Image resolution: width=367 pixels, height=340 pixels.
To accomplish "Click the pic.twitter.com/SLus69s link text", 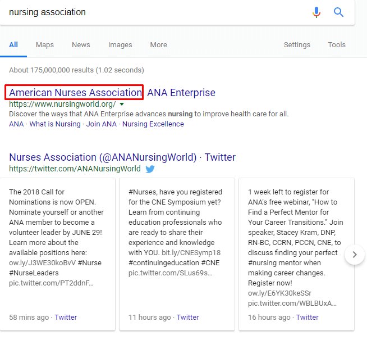I will pyautogui.click(x=171, y=273).
